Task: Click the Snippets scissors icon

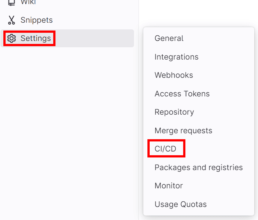Action: [x=12, y=20]
